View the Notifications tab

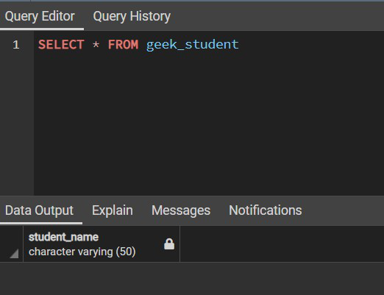click(266, 210)
